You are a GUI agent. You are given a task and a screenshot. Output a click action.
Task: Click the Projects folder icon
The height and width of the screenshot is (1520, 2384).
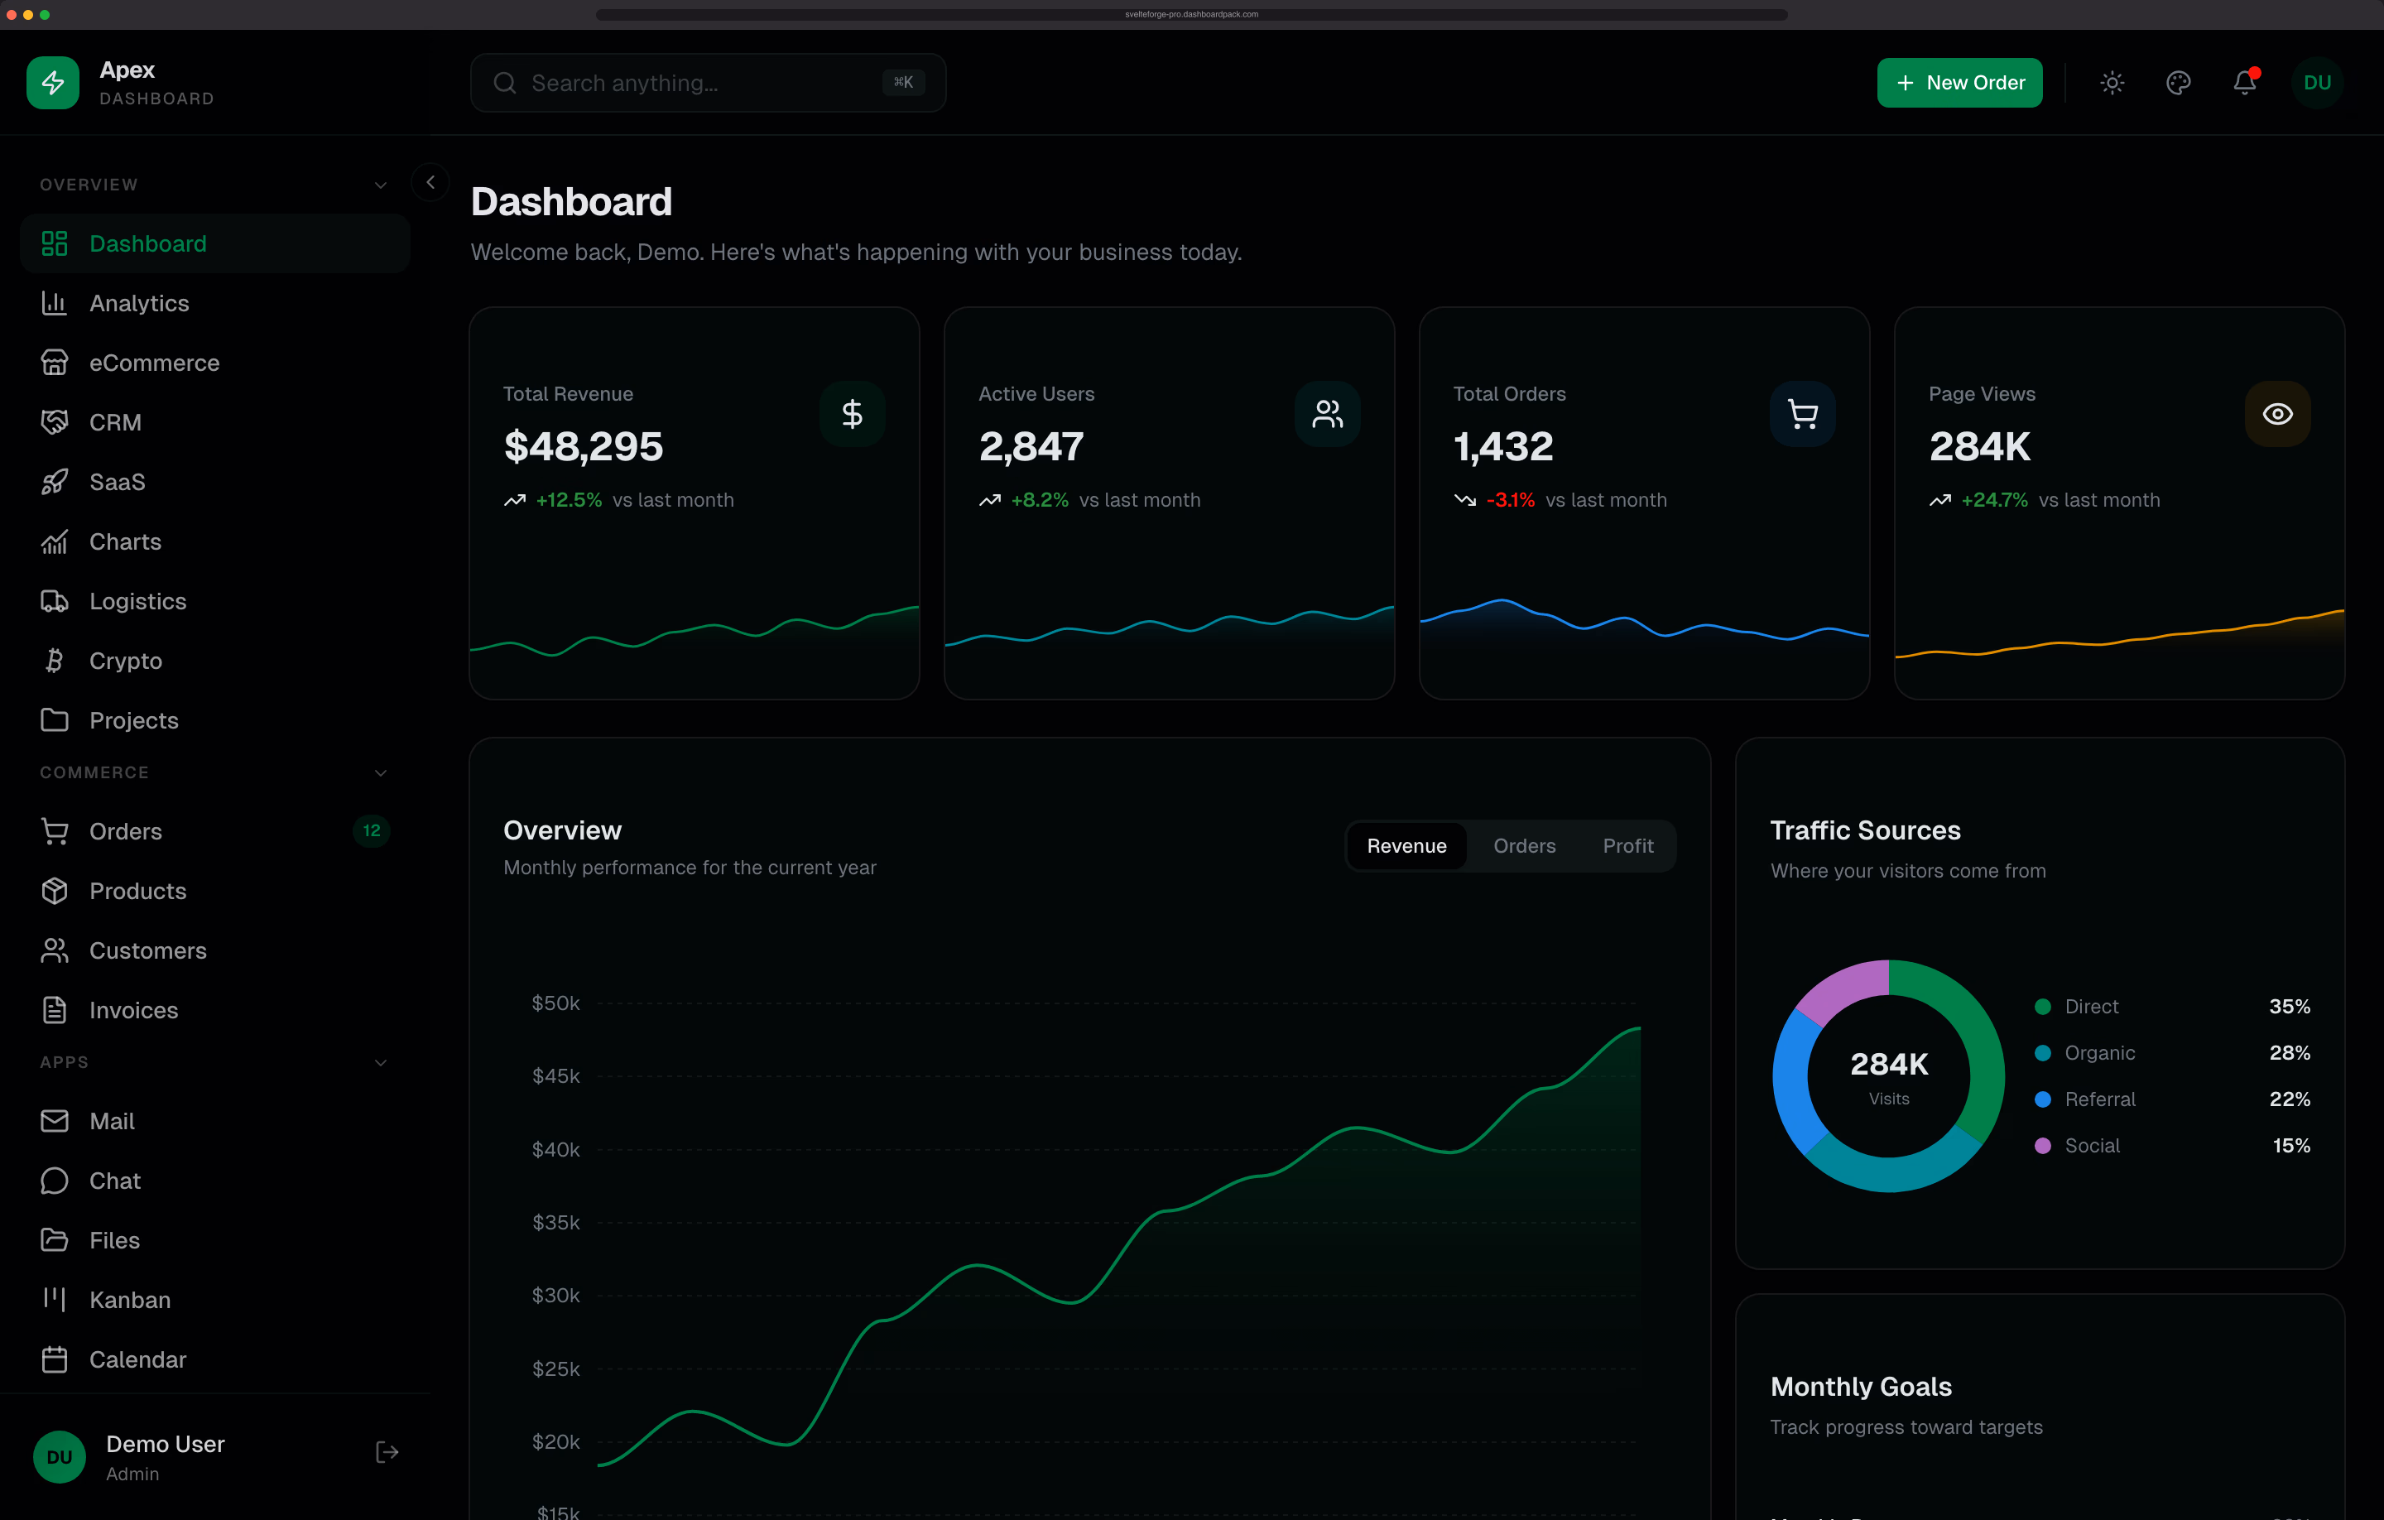click(x=55, y=720)
